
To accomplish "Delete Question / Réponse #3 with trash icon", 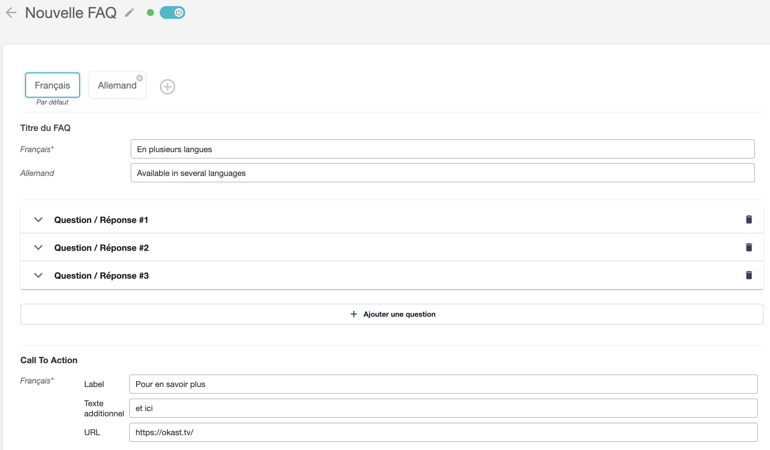I will (749, 275).
